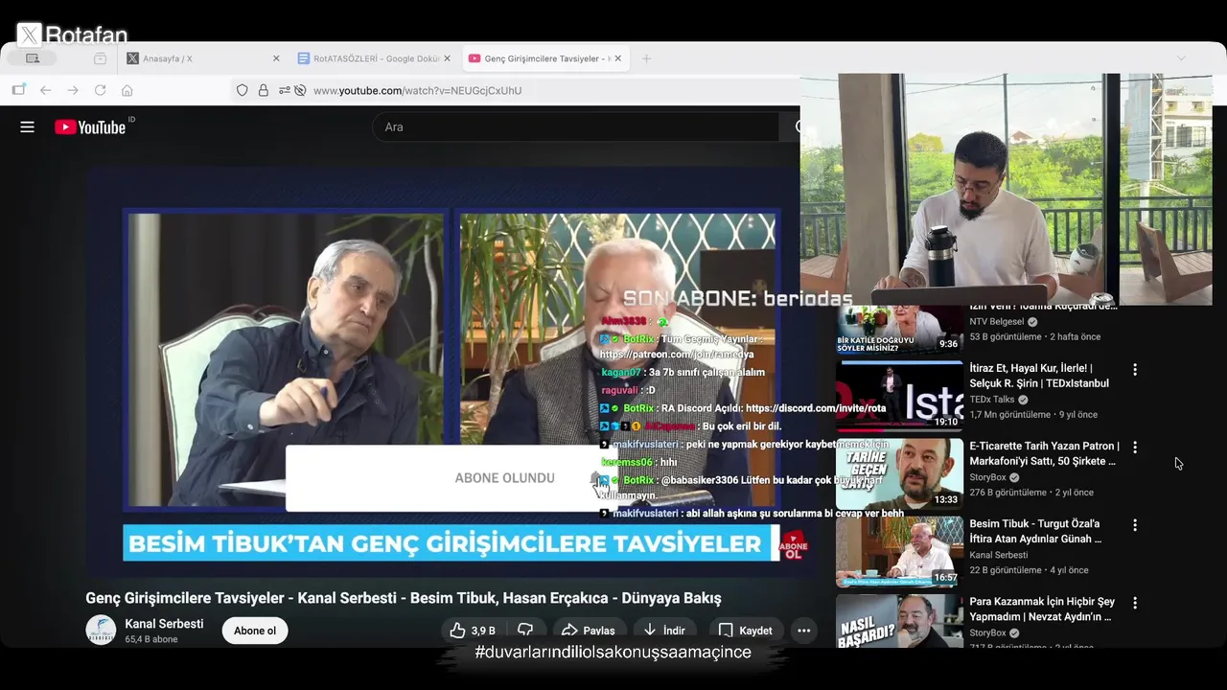Like the video with thumbs-up 3,9 B

475,631
